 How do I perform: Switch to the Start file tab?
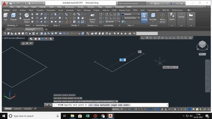(x=9, y=29)
